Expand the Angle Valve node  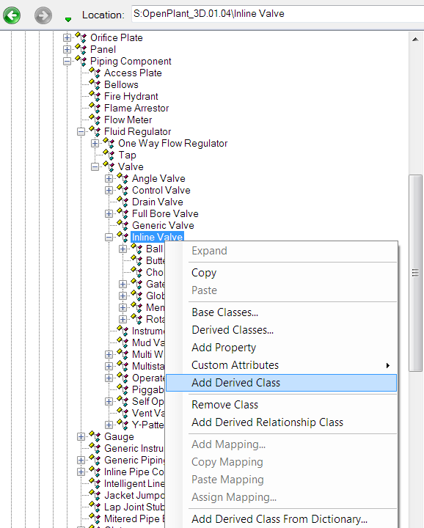[109, 178]
